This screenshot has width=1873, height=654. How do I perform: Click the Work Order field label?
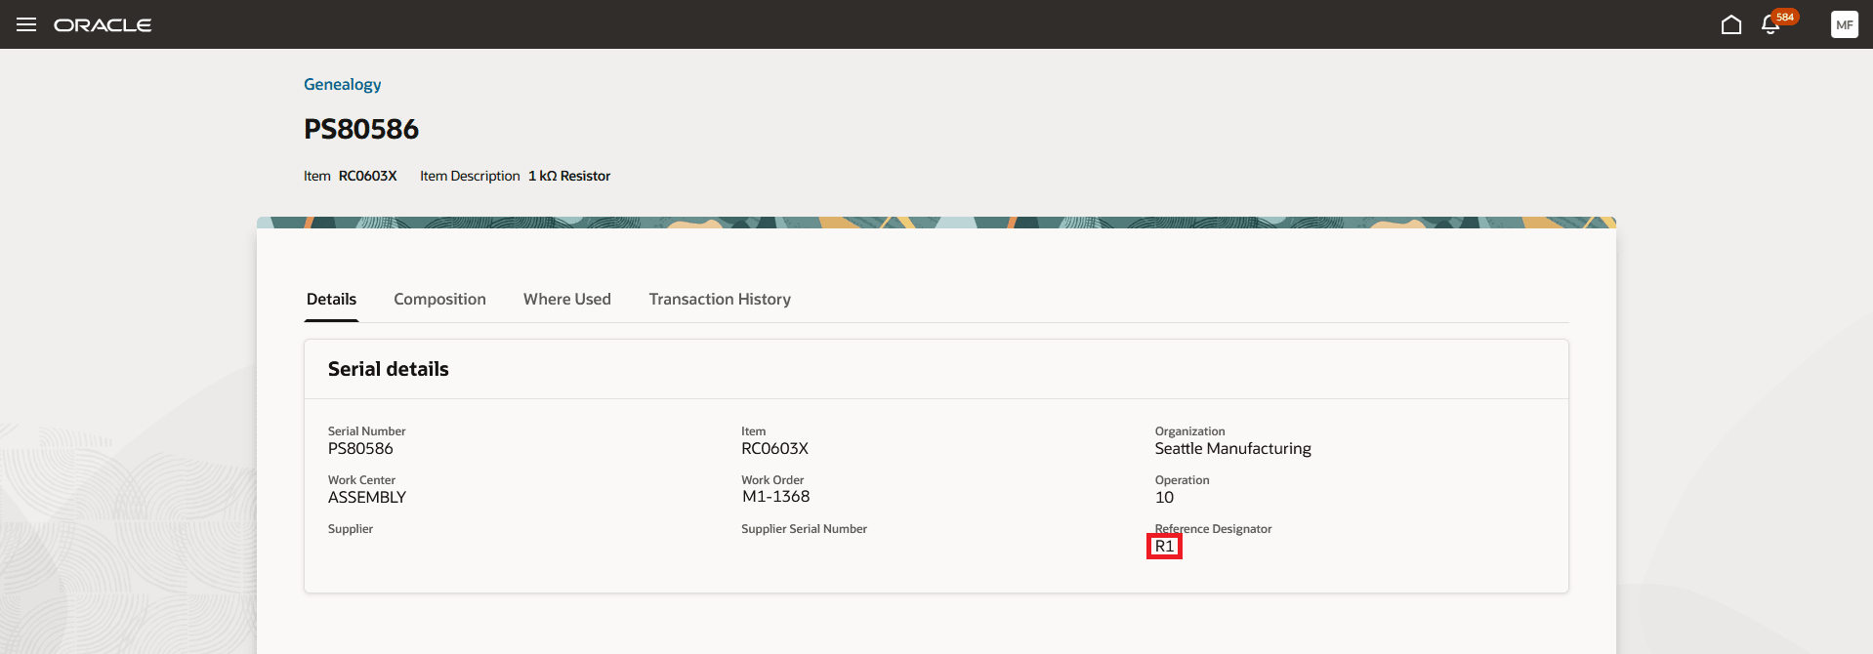click(772, 480)
